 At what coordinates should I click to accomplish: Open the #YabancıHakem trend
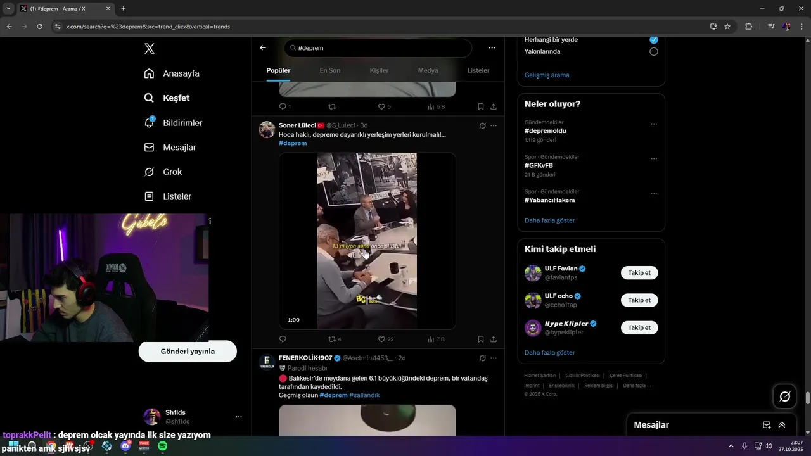(x=550, y=200)
